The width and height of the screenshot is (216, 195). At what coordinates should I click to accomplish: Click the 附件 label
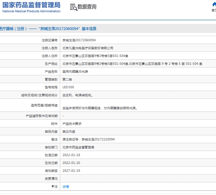54,124
